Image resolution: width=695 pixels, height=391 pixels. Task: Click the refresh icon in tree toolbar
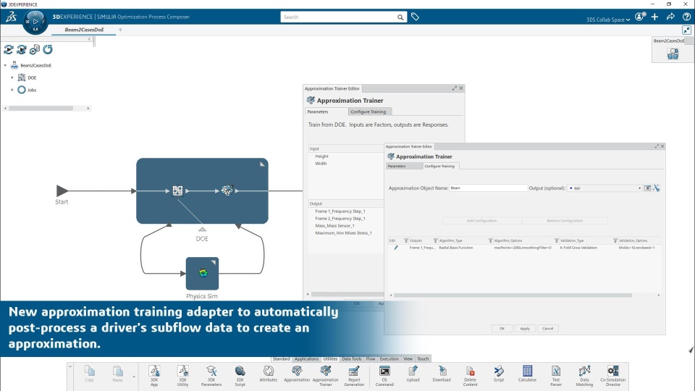(48, 49)
